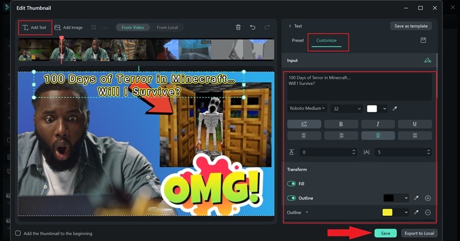Toggle bold text formatting
Image resolution: width=460 pixels, height=241 pixels.
[340, 124]
